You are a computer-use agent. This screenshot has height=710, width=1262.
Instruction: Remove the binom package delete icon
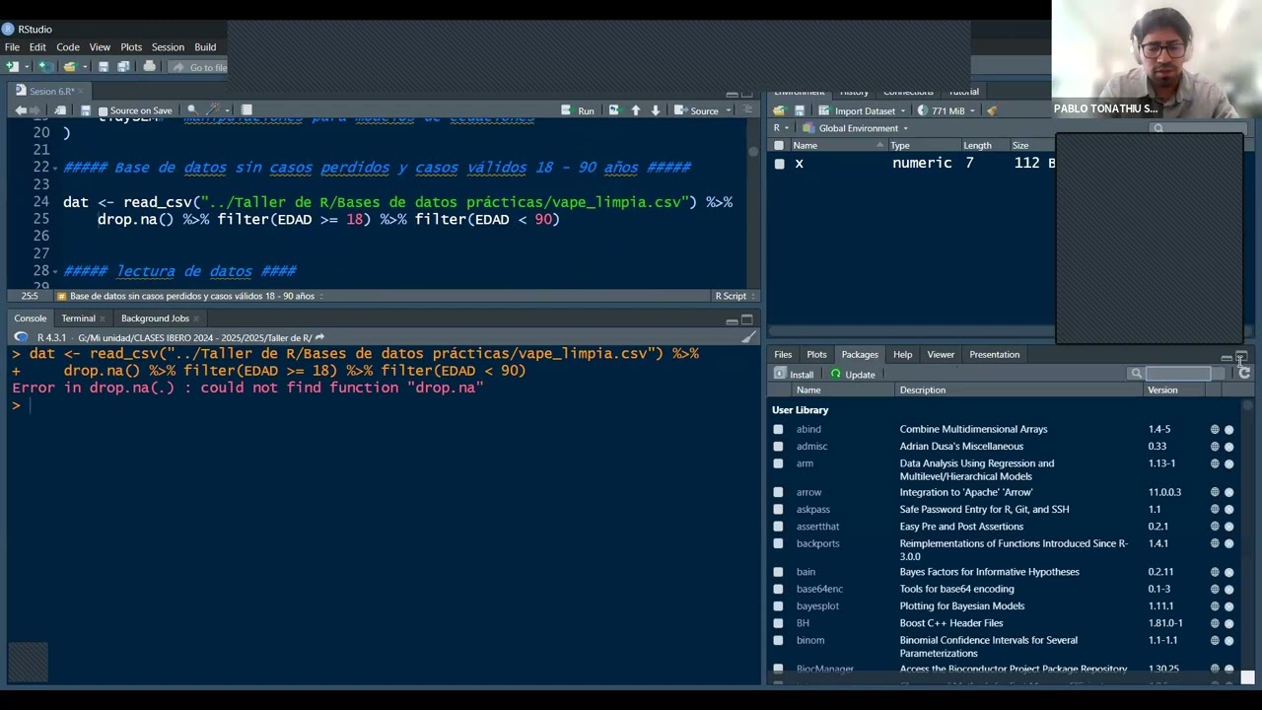(1228, 640)
